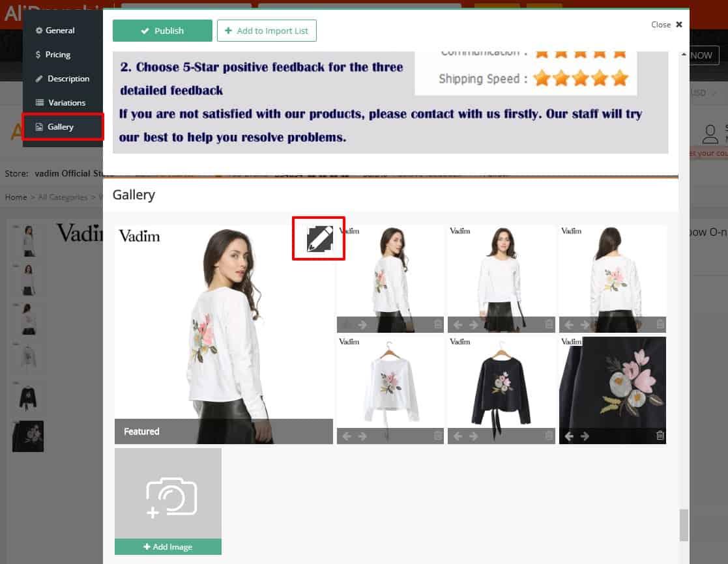
Task: Click the dialog vertical scrollbar thumb
Action: 684,525
